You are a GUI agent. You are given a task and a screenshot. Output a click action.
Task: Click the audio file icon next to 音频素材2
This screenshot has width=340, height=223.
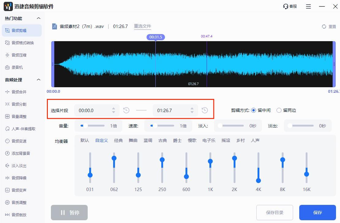click(x=55, y=26)
